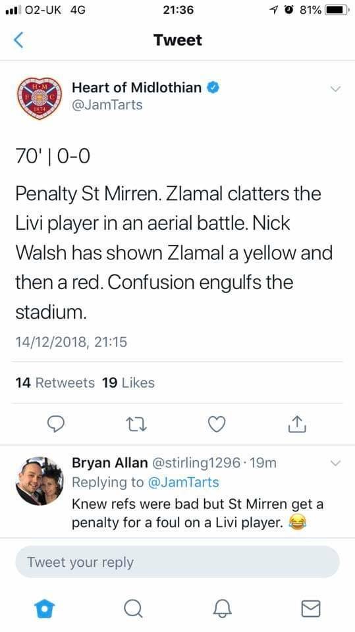The width and height of the screenshot is (355, 632).
Task: Open the Notifications bell icon
Action: point(222,608)
